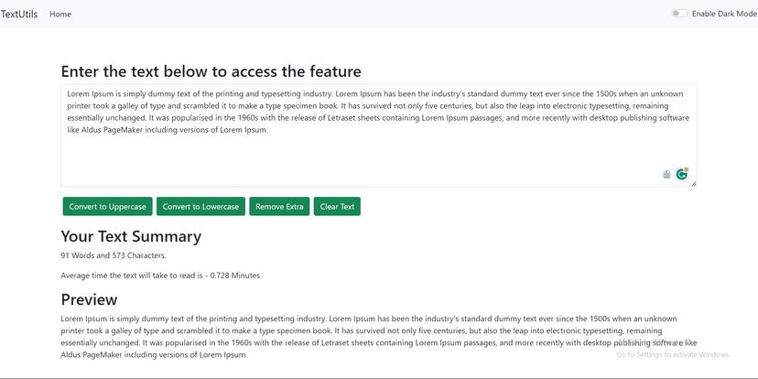This screenshot has height=379, width=758.
Task: Click the Remove Extra button
Action: tap(279, 207)
